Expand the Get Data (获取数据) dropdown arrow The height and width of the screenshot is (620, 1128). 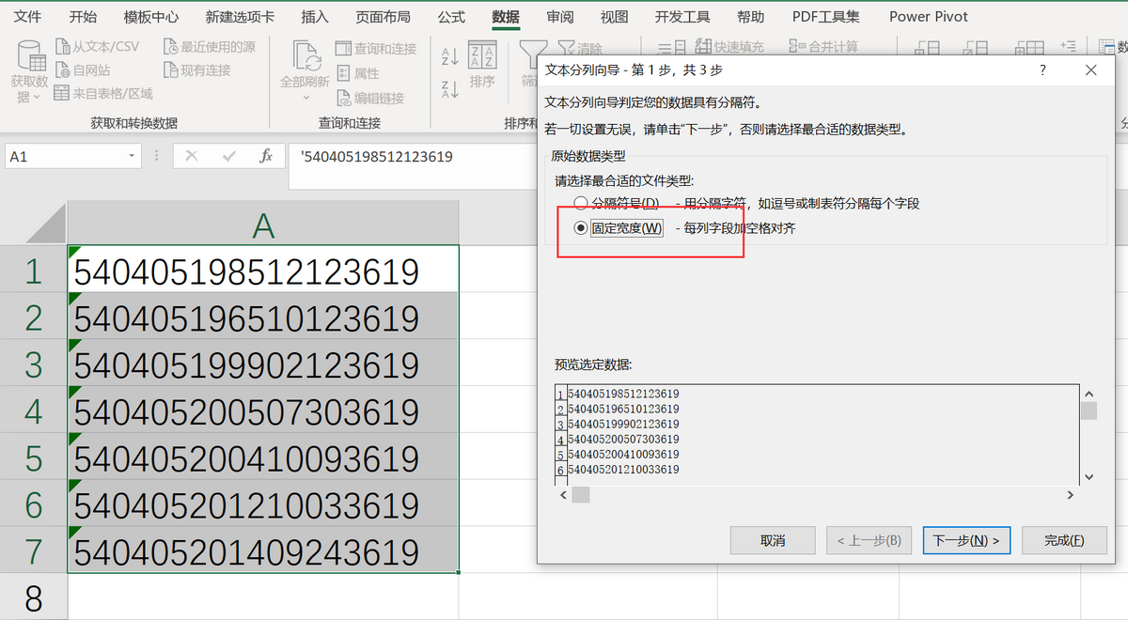tap(36, 98)
